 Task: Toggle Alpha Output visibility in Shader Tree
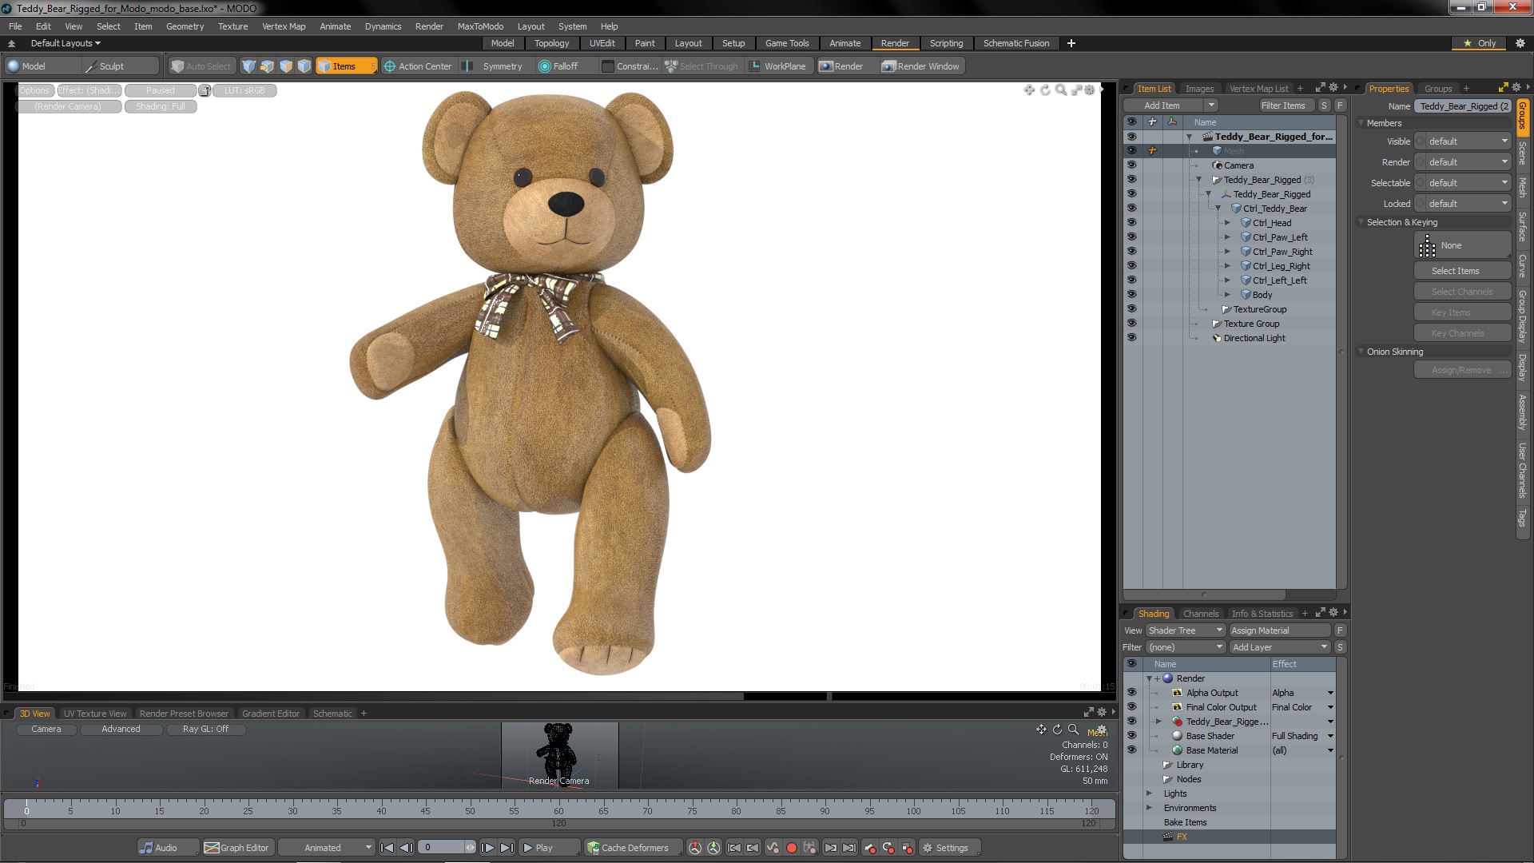pyautogui.click(x=1131, y=693)
